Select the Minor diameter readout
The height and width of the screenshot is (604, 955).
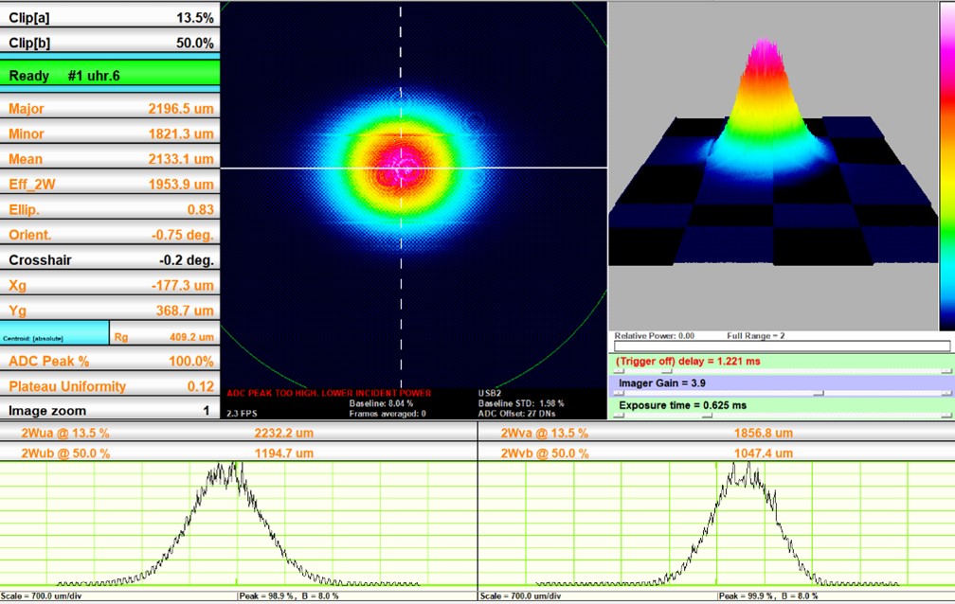[110, 133]
